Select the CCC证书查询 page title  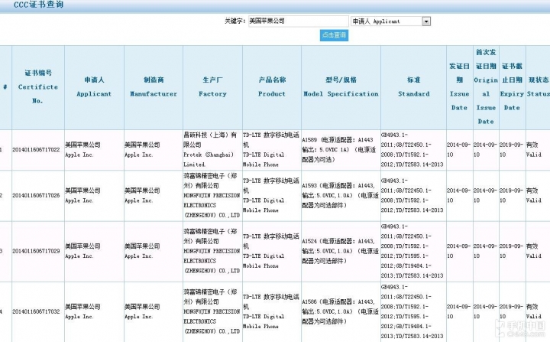coord(39,5)
